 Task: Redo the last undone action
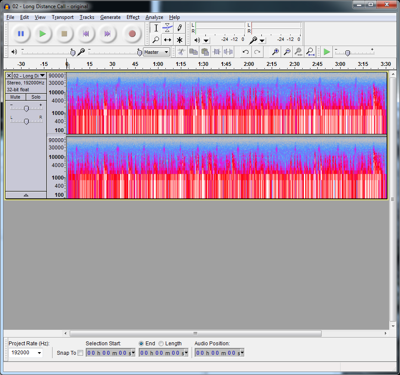click(x=257, y=52)
